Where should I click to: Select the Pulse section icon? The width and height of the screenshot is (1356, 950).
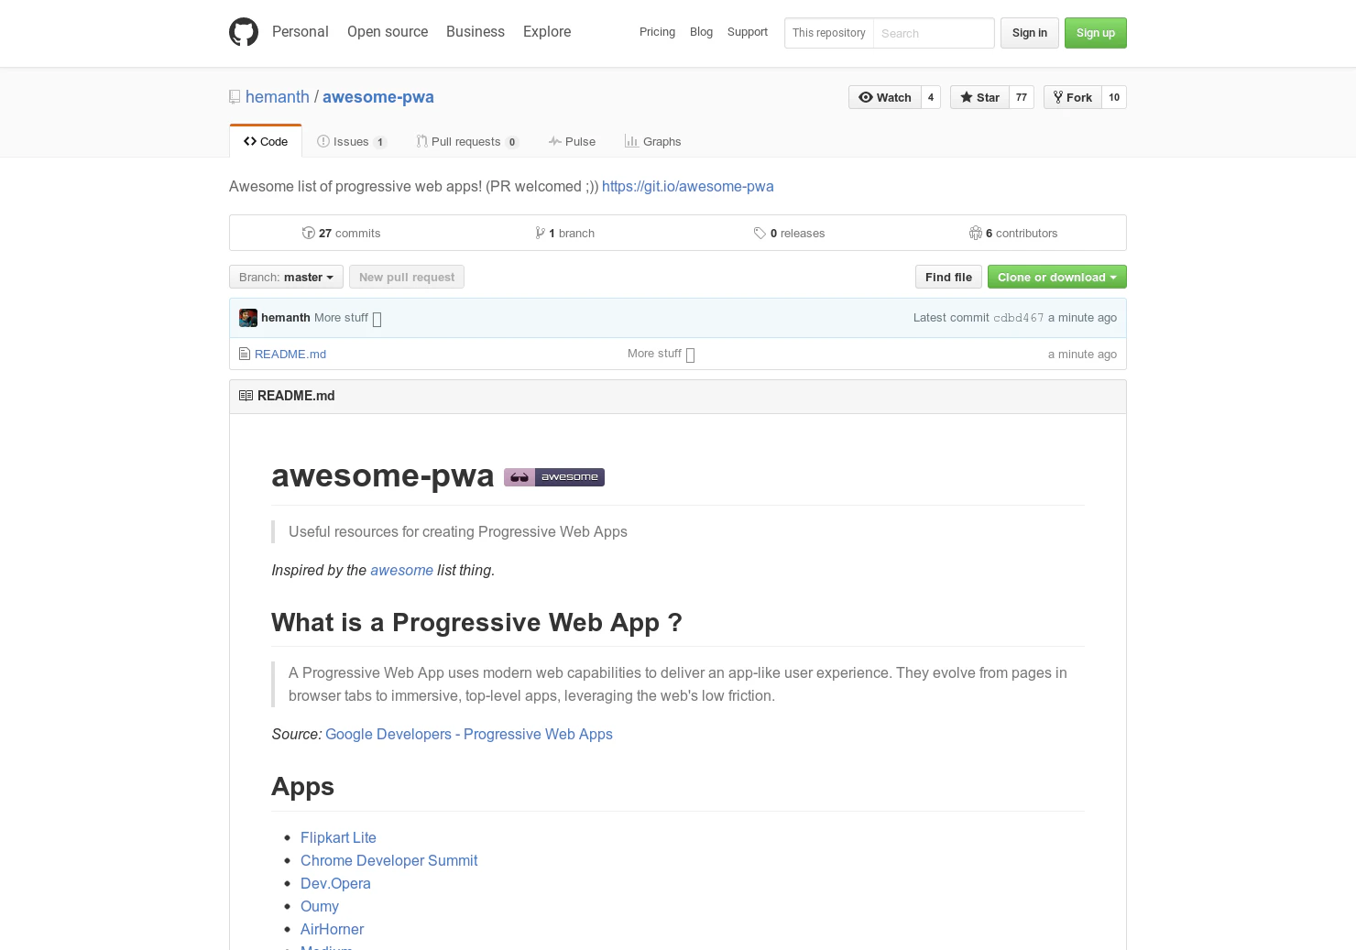(x=555, y=141)
